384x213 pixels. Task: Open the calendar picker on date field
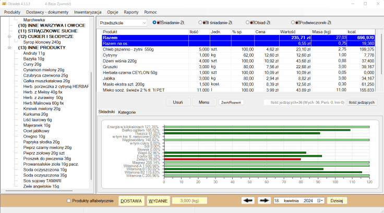pyautogui.click(x=319, y=201)
